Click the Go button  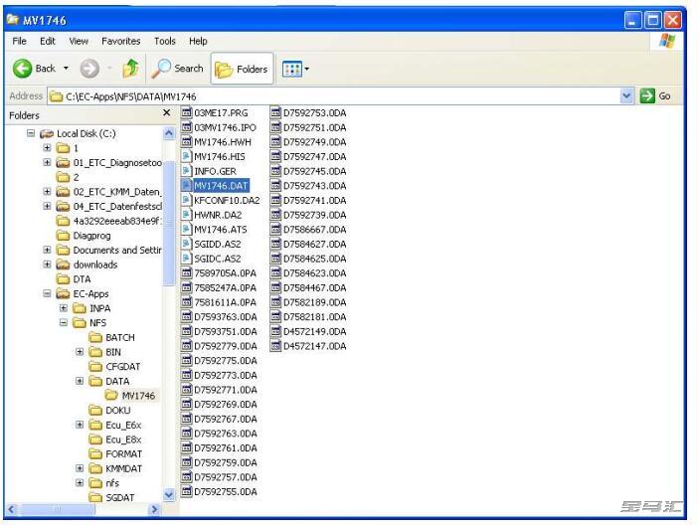pos(655,95)
